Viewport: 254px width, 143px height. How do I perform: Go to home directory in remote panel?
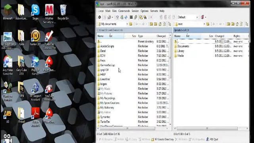click(237, 24)
